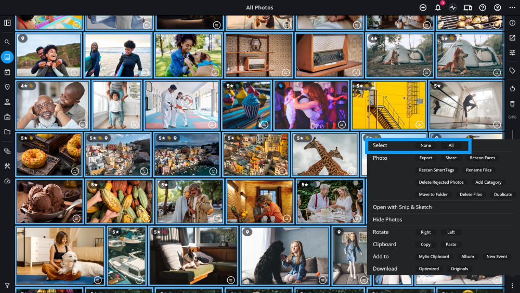Open the Info panel icon

pos(512,23)
